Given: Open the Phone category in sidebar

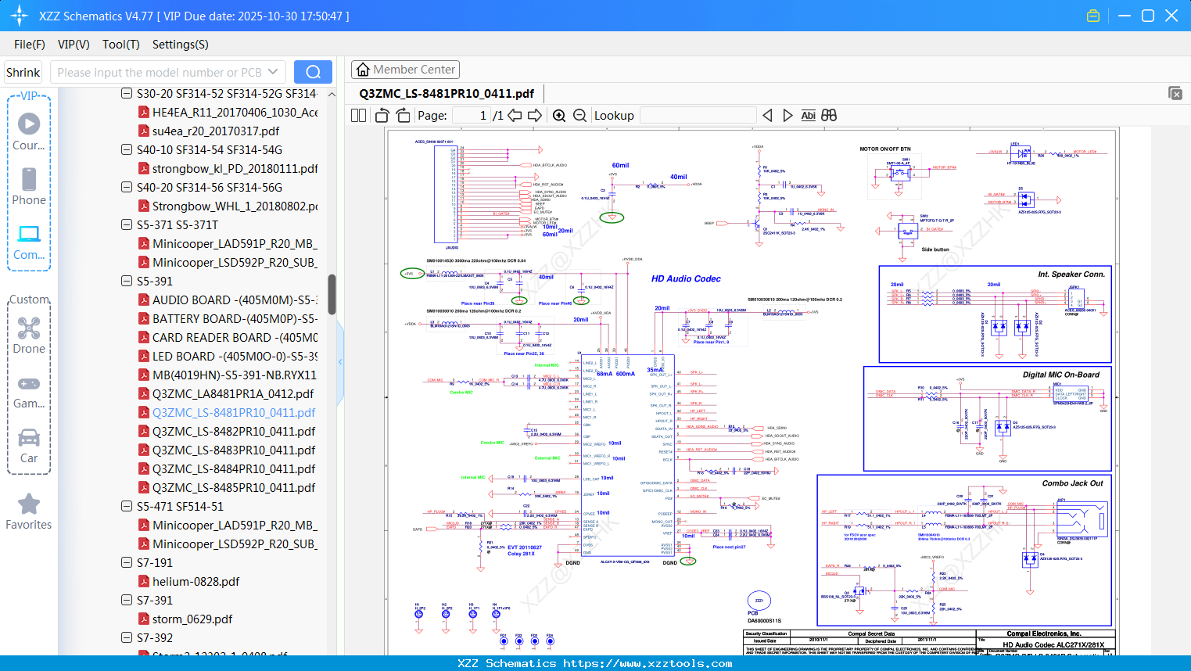Looking at the screenshot, I should point(29,186).
